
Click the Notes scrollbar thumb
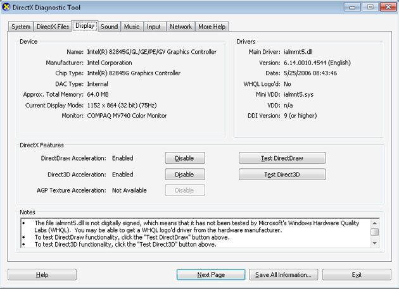click(374, 232)
